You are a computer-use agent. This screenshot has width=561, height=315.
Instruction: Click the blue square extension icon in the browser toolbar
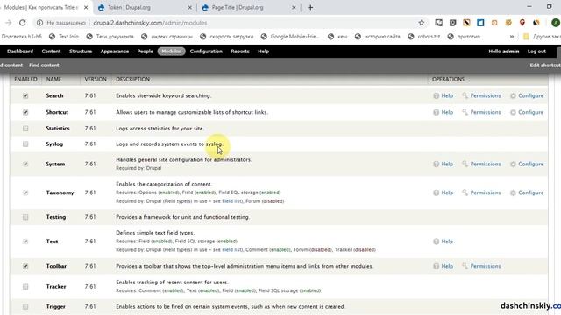pos(480,23)
